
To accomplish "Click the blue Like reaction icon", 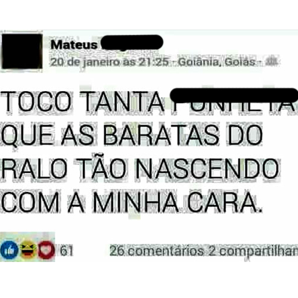I will tap(9, 250).
